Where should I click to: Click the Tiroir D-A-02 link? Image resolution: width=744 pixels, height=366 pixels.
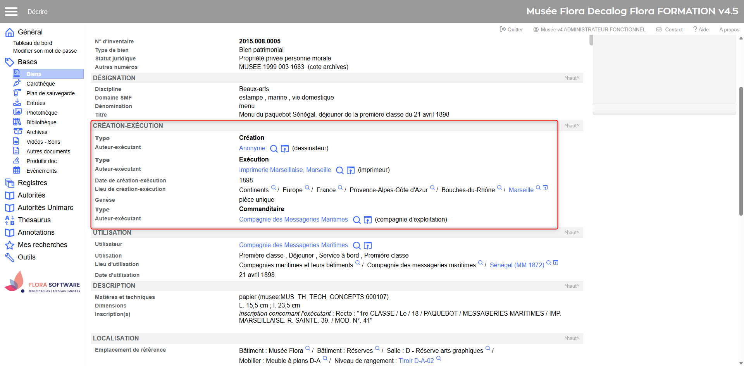416,361
